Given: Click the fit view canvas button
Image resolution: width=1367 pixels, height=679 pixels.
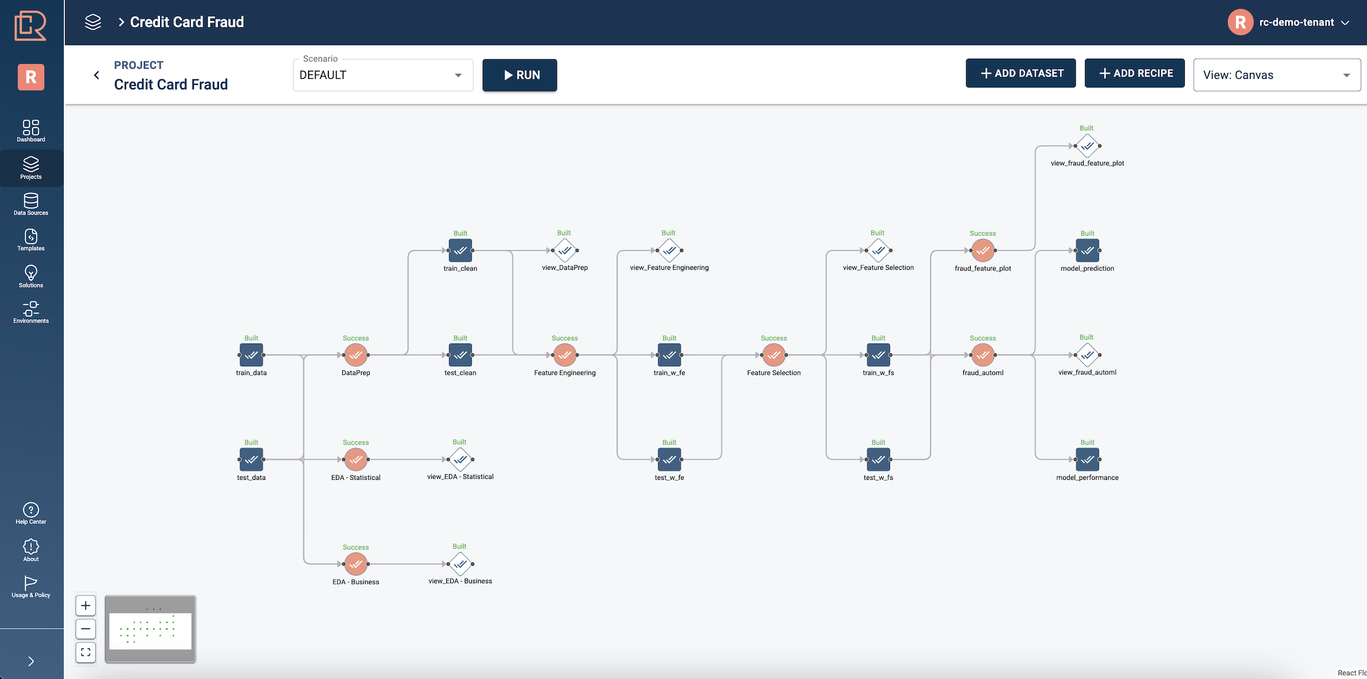Looking at the screenshot, I should coord(85,652).
